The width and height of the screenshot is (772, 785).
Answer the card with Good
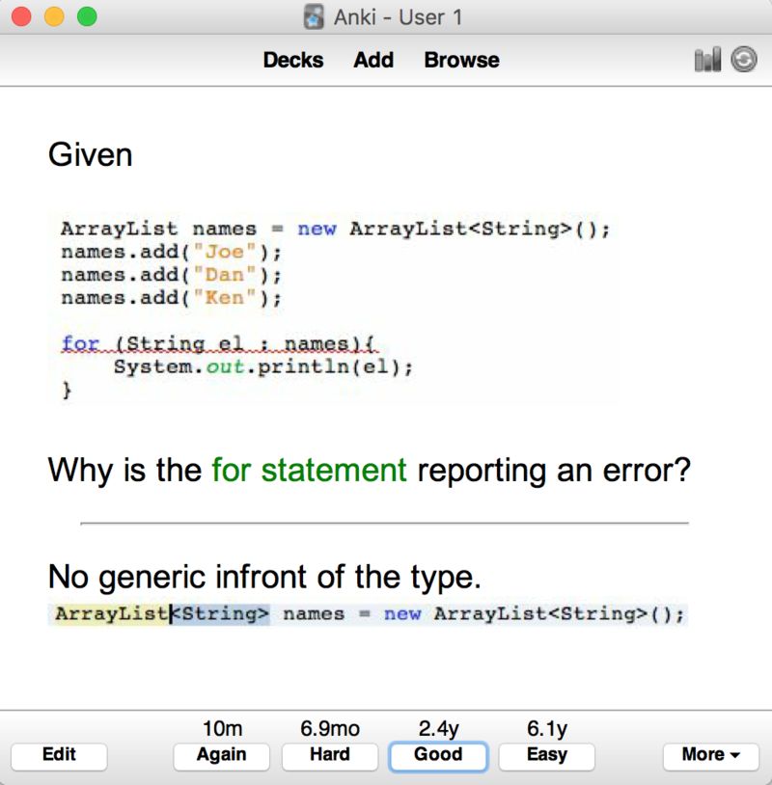point(438,755)
